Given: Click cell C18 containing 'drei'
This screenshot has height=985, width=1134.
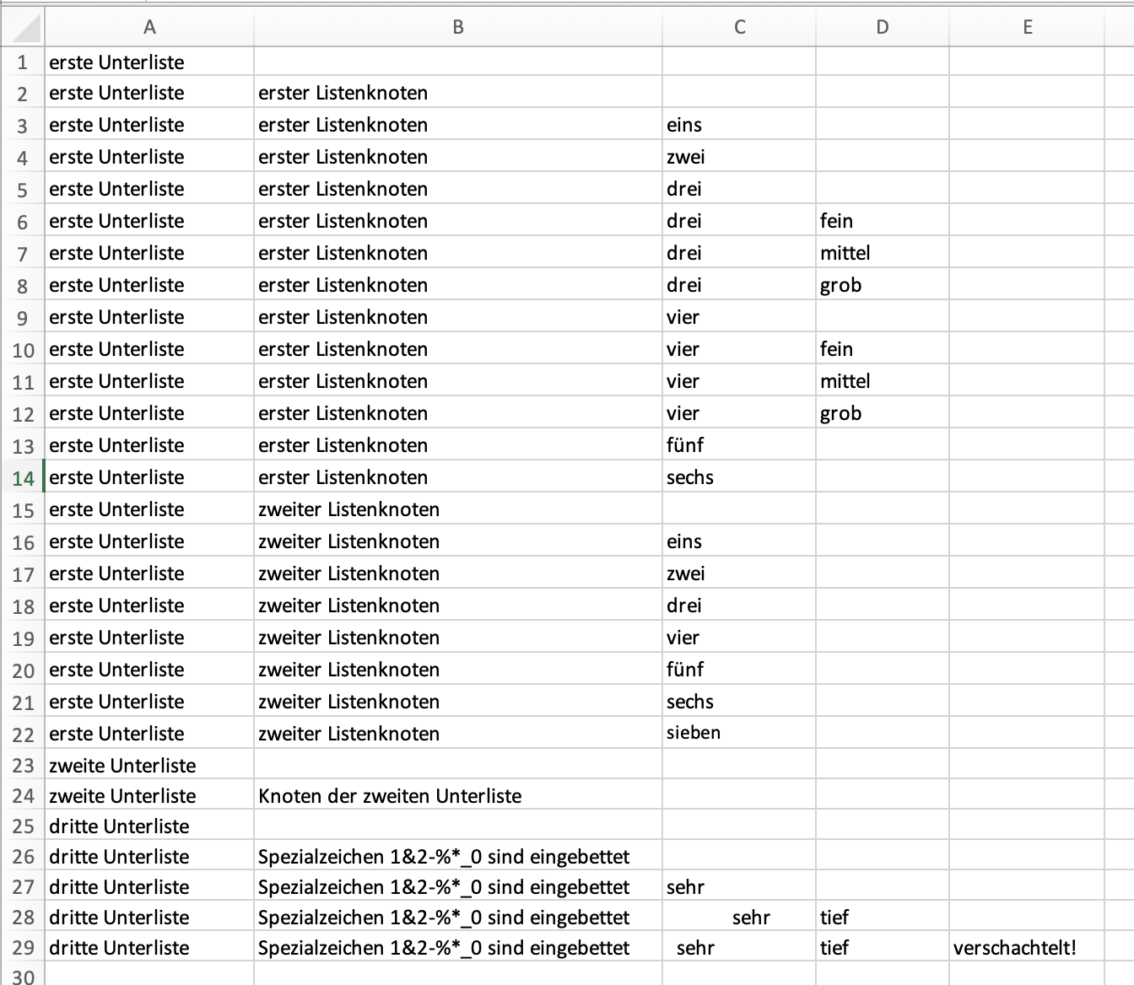Looking at the screenshot, I should click(x=739, y=605).
